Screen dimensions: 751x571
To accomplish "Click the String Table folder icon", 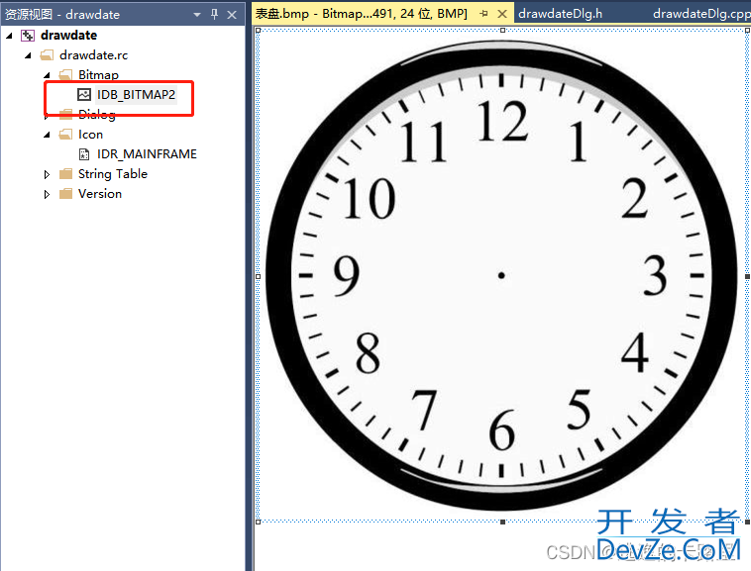I will [x=65, y=174].
